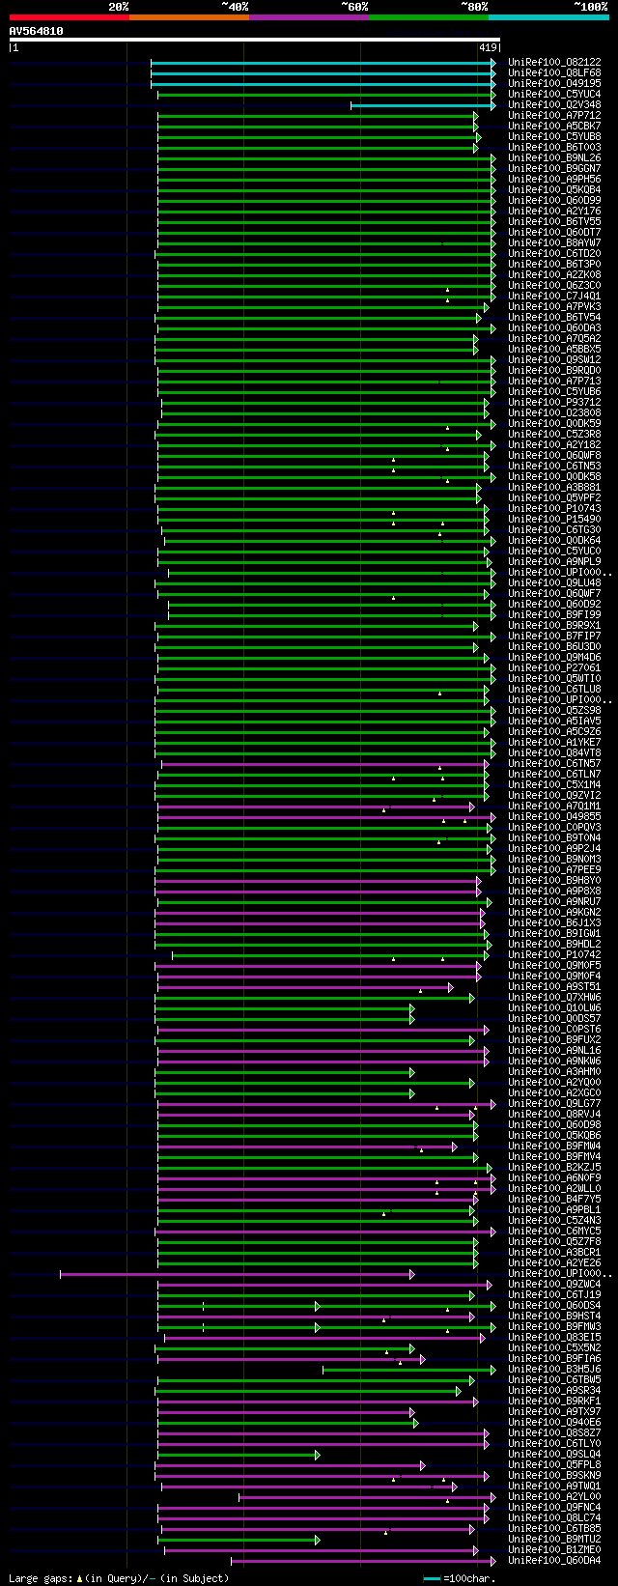
Task: Select hit UniRef100_Q9SLQ4
Action: (x=554, y=1455)
